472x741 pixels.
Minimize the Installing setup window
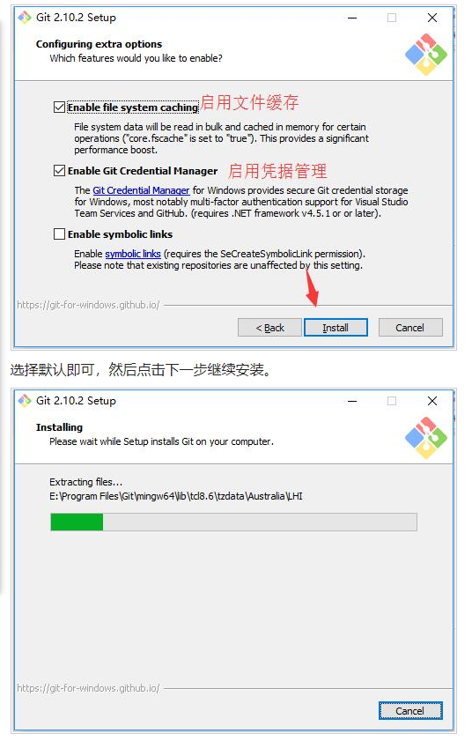(x=352, y=401)
